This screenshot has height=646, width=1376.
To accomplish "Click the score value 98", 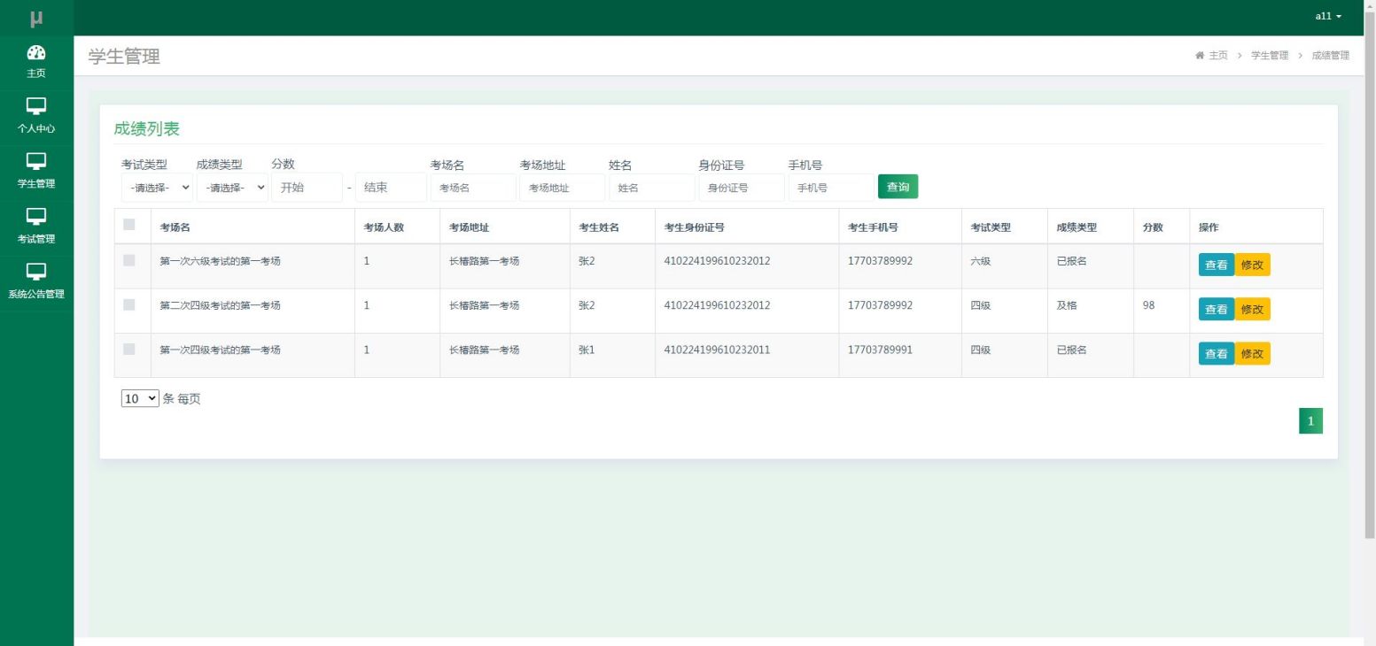I will 1148,305.
